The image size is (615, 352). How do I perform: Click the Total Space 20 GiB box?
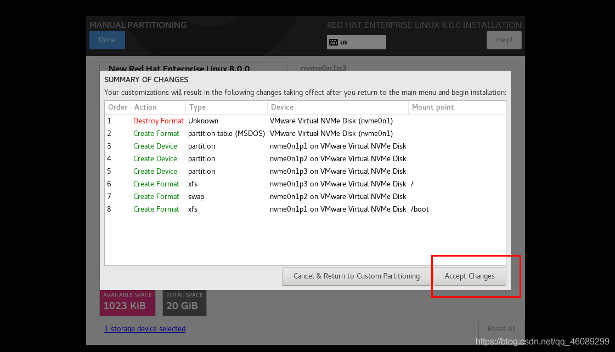(x=184, y=303)
